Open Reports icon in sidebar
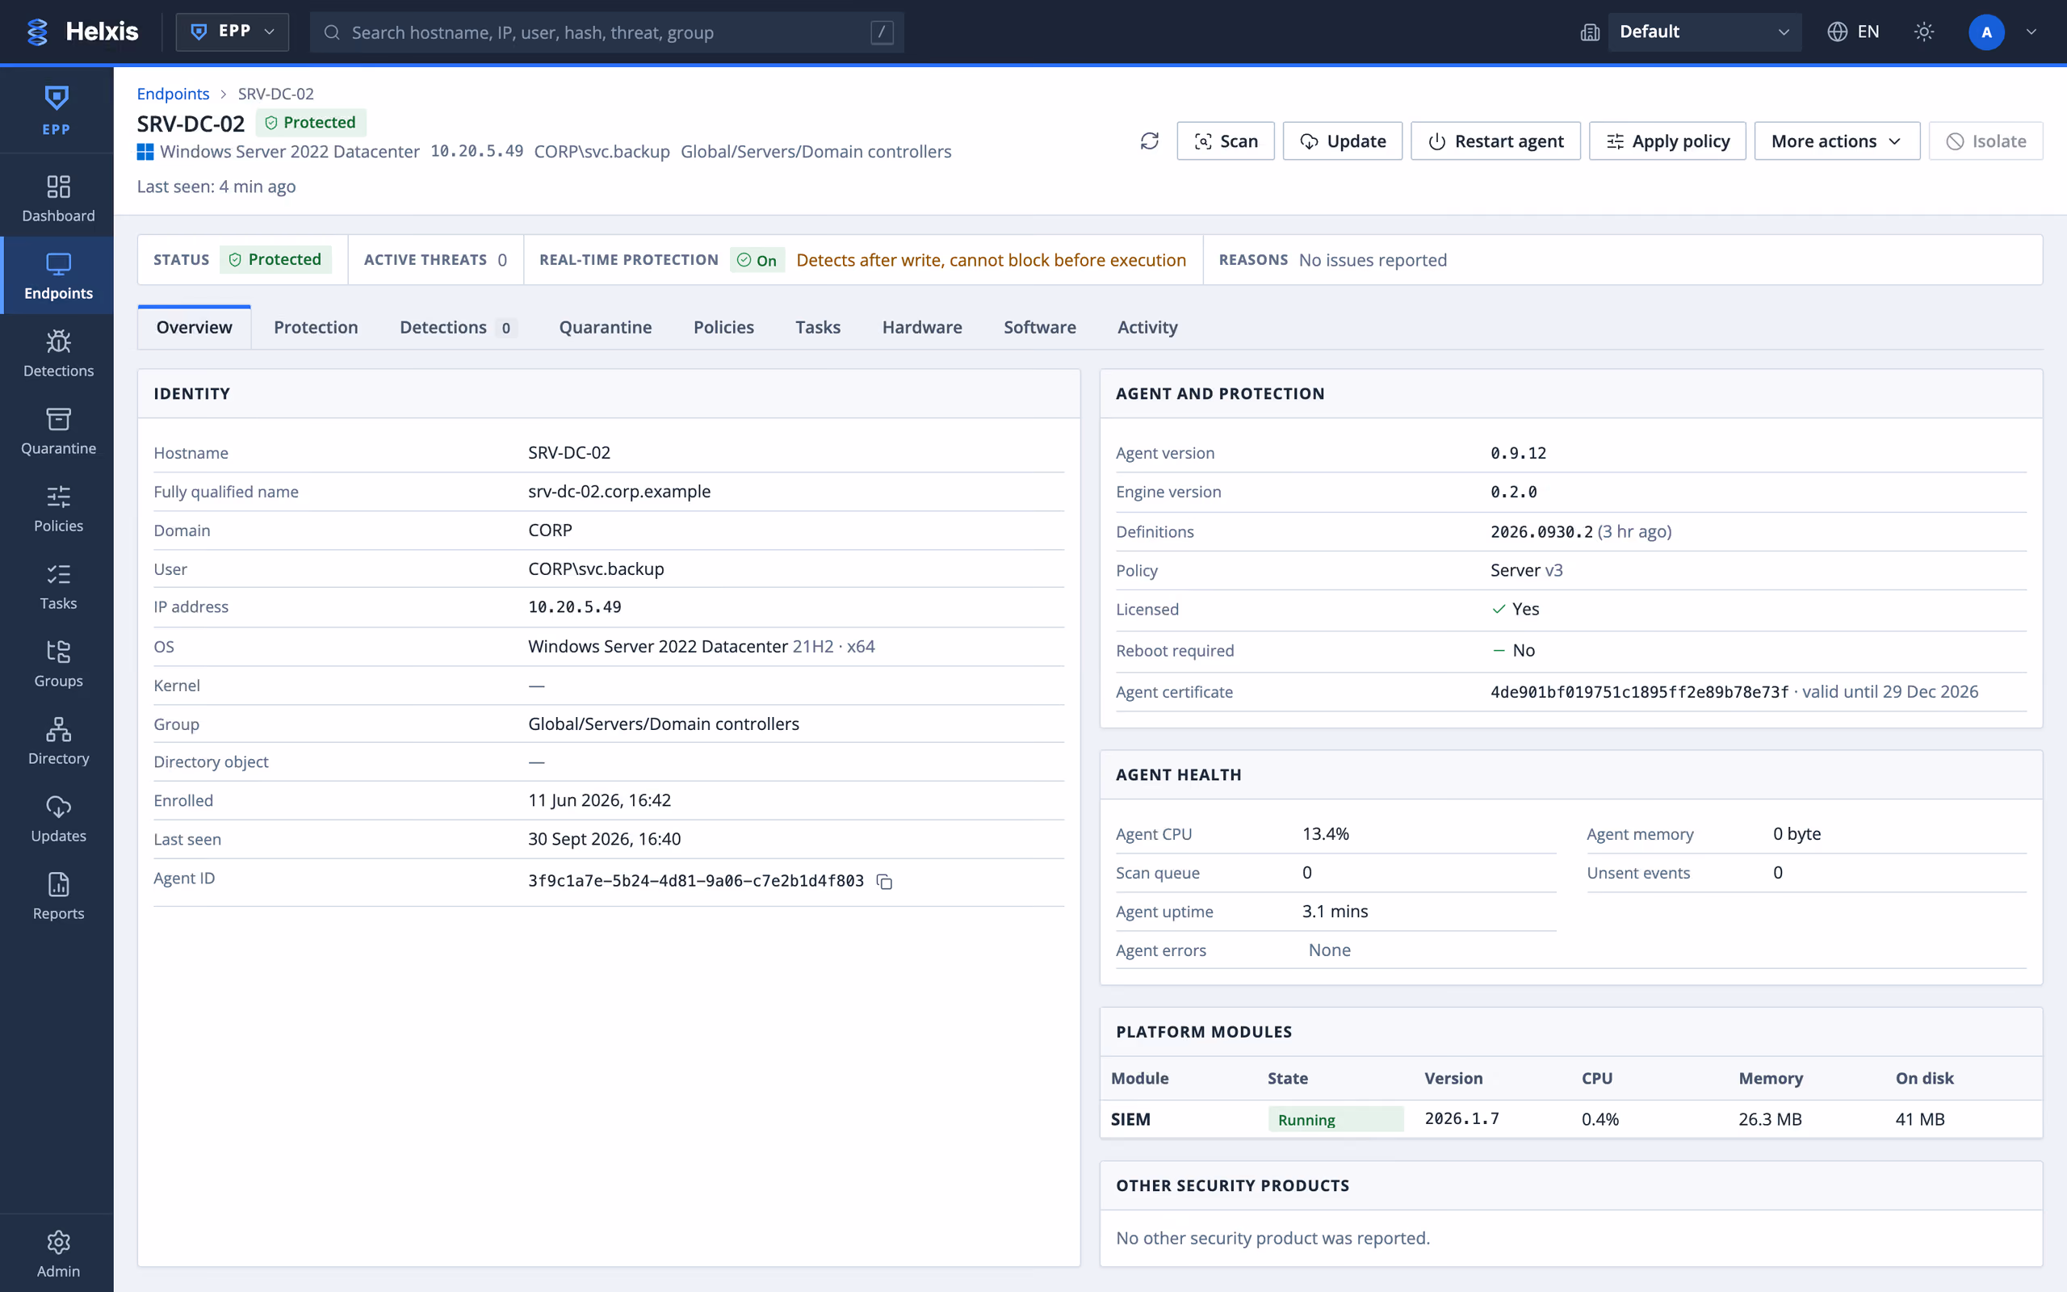 (x=58, y=884)
